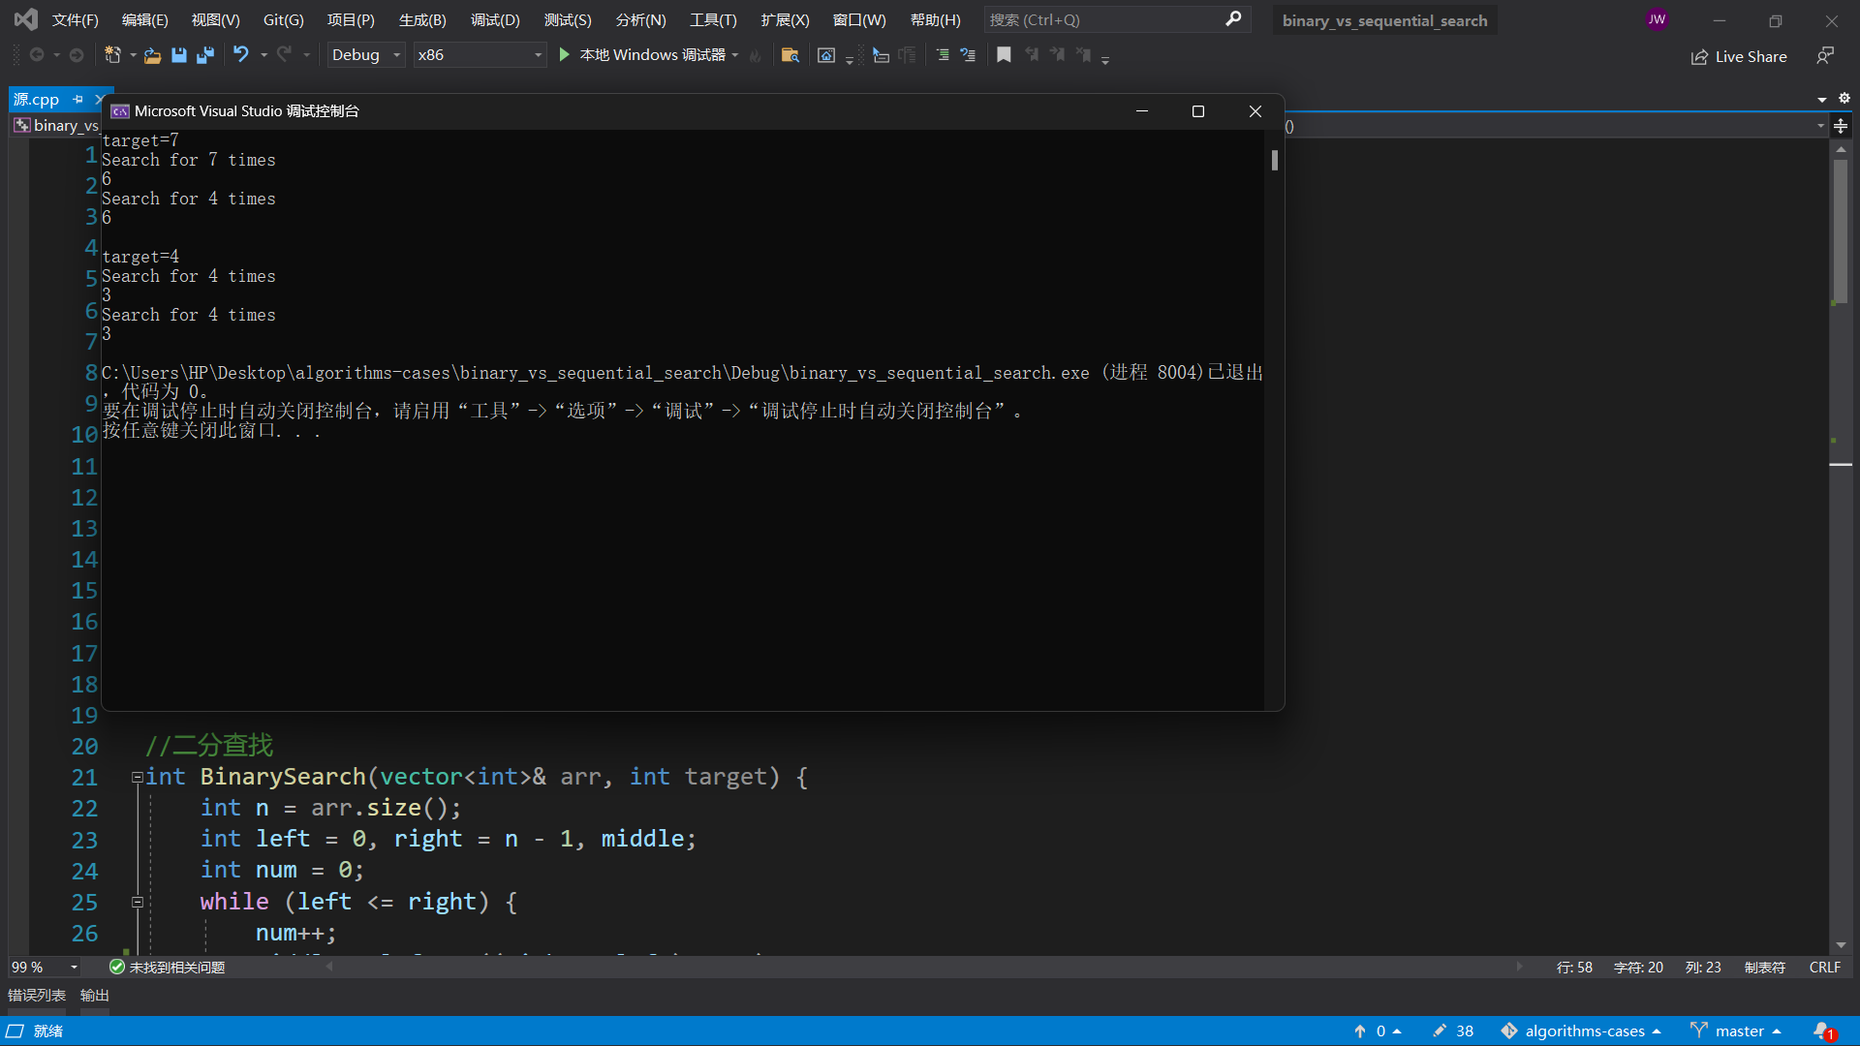This screenshot has width=1860, height=1046.
Task: Open the 帮助(H) menu
Action: click(x=936, y=19)
